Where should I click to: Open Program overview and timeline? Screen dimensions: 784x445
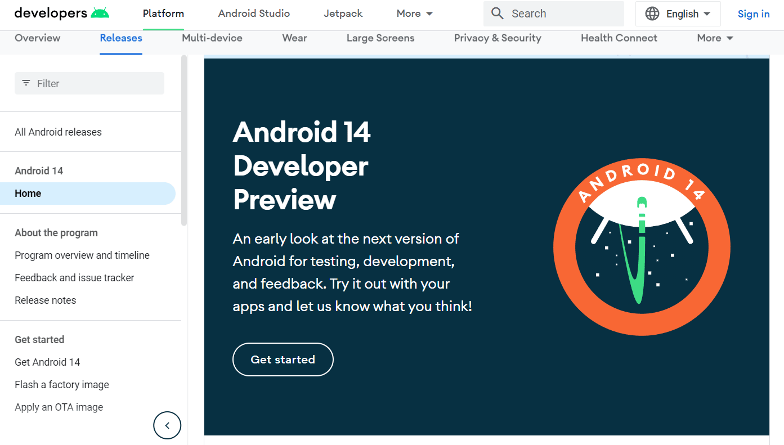point(82,255)
